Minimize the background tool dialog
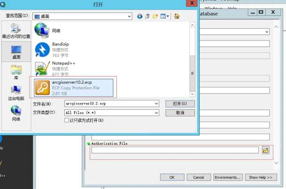286x189 pixels. click(x=252, y=13)
